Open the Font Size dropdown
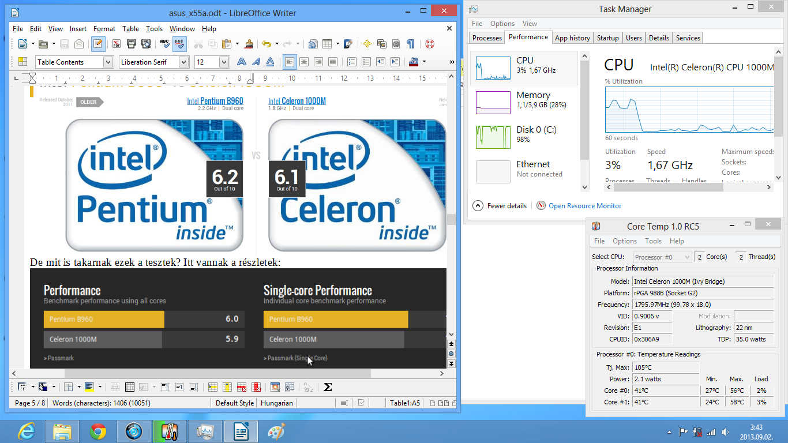Screen dimensions: 788x443 click(224, 62)
